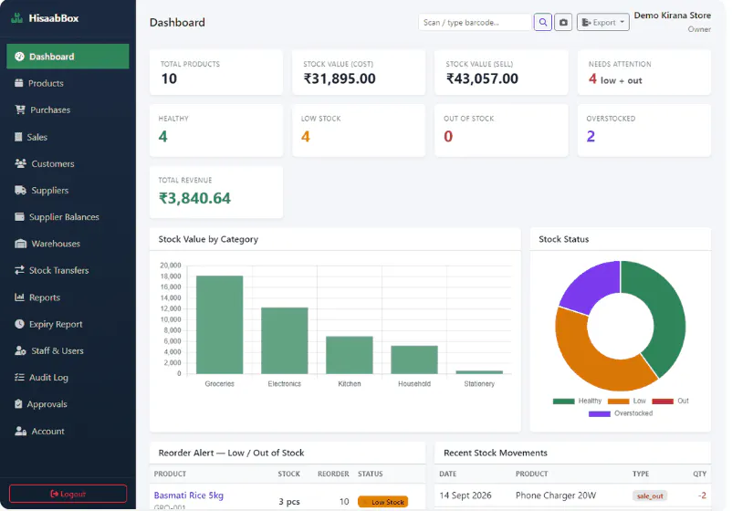The image size is (732, 511).
Task: View the Audit Log label
Action: 48,377
